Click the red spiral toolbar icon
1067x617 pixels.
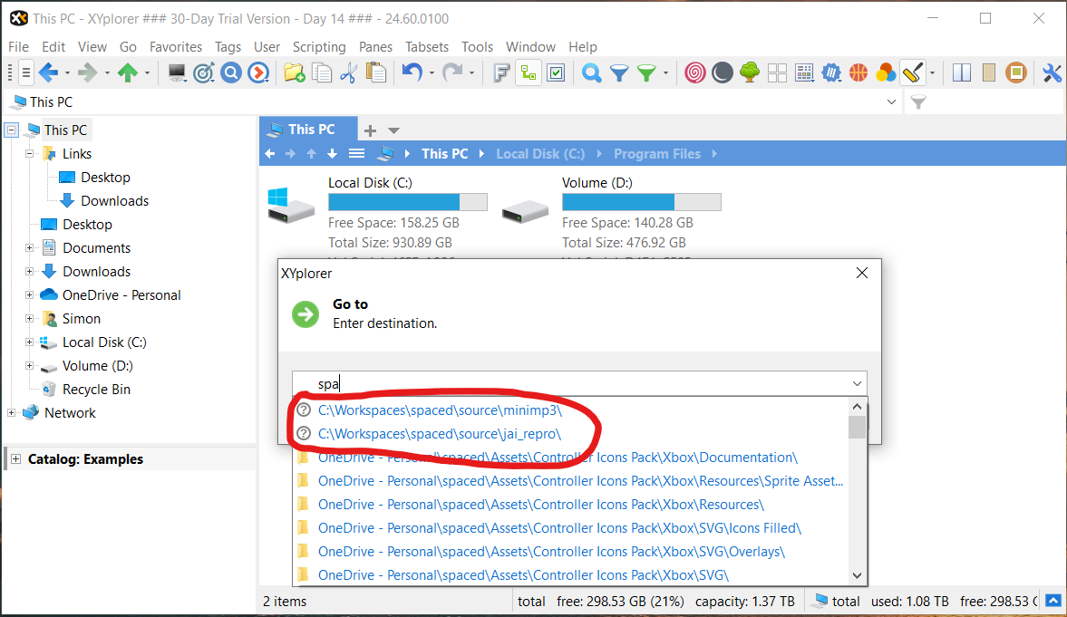695,73
